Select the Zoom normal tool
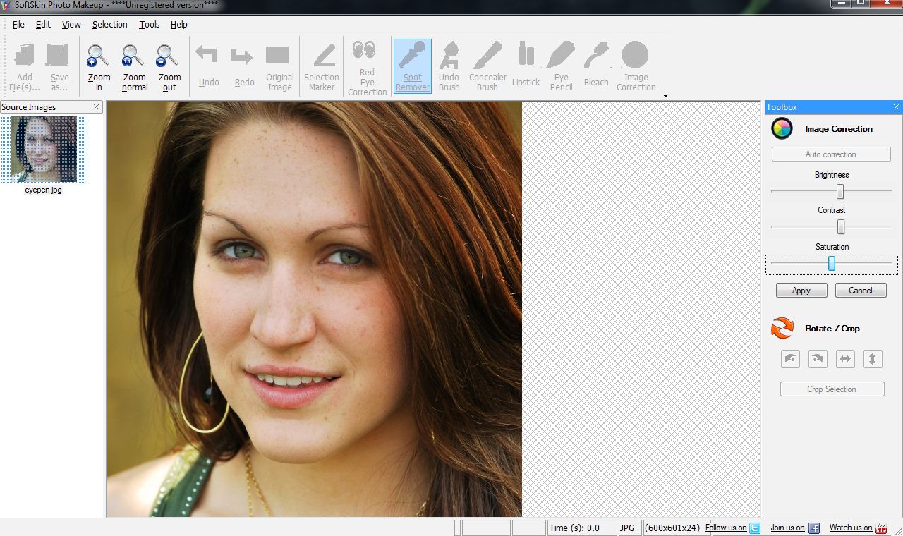This screenshot has width=903, height=536. click(x=134, y=67)
